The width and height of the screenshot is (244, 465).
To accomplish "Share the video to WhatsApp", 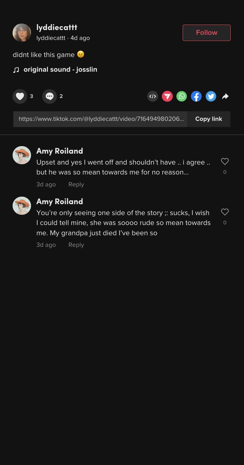I will pyautogui.click(x=182, y=96).
